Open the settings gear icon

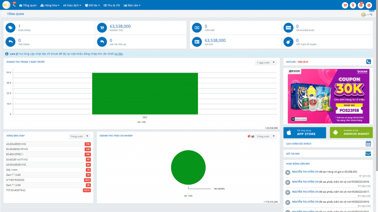tap(369, 5)
